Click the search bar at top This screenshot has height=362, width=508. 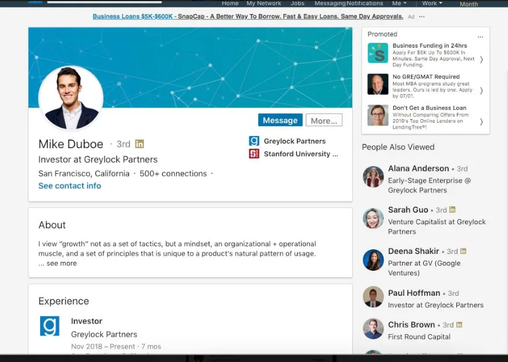(x=104, y=2)
